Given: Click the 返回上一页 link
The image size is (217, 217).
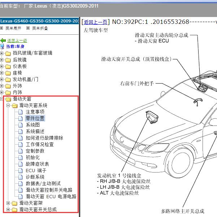Looking at the screenshot, I should [x=95, y=22].
